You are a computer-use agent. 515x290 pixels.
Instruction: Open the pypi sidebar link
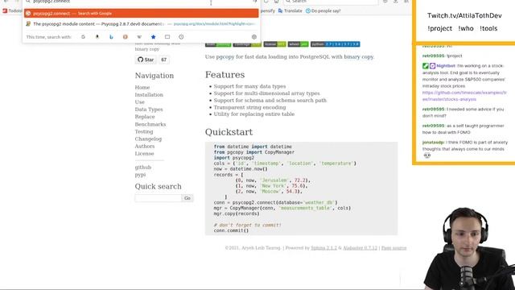click(x=140, y=175)
